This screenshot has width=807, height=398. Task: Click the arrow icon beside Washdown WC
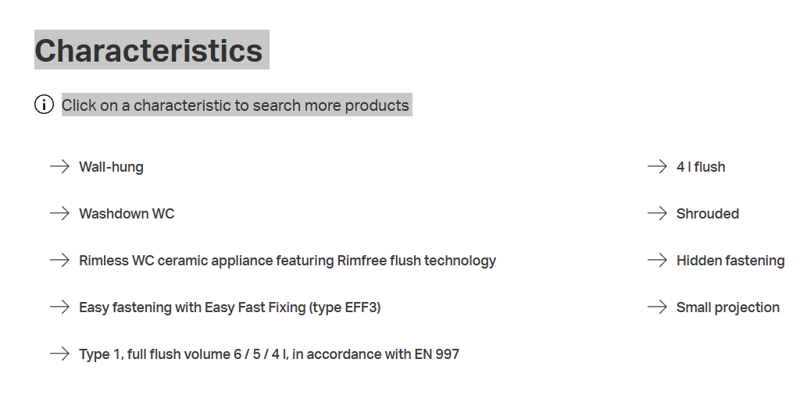click(x=59, y=213)
